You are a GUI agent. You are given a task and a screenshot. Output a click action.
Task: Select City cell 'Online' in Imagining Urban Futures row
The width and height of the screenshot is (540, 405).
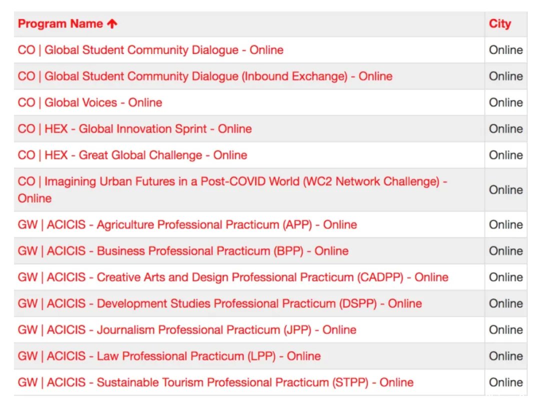pyautogui.click(x=506, y=190)
